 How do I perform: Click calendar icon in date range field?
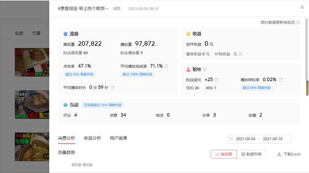coord(231,139)
